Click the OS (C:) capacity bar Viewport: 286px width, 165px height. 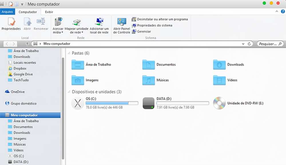[x=112, y=102]
